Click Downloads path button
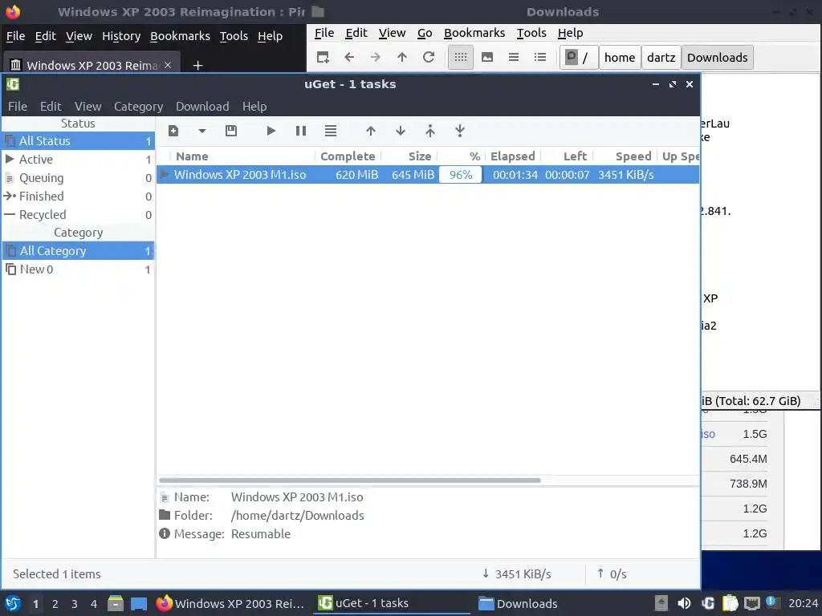 [x=717, y=57]
